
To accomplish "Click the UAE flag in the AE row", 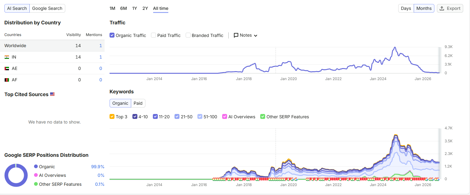I will click(7, 68).
